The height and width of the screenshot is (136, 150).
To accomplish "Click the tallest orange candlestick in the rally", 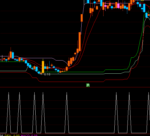I will pos(80,42).
